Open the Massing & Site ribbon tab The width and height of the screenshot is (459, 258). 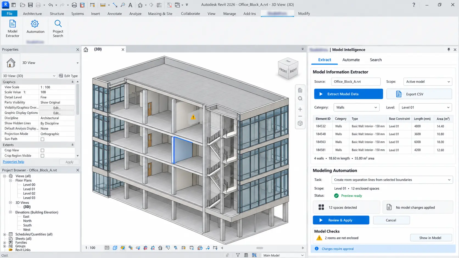point(160,13)
